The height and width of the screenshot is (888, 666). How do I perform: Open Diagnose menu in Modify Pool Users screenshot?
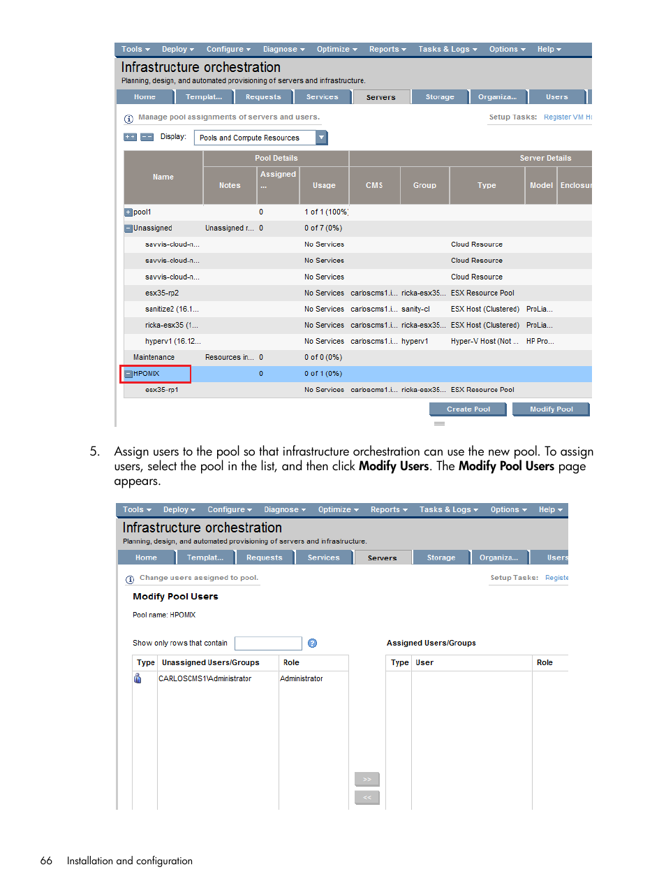click(x=285, y=509)
